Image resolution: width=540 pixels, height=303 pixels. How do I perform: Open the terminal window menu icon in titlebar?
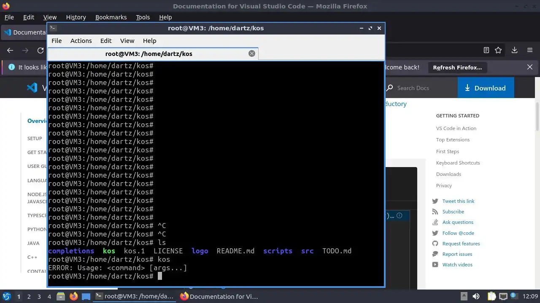[53, 28]
